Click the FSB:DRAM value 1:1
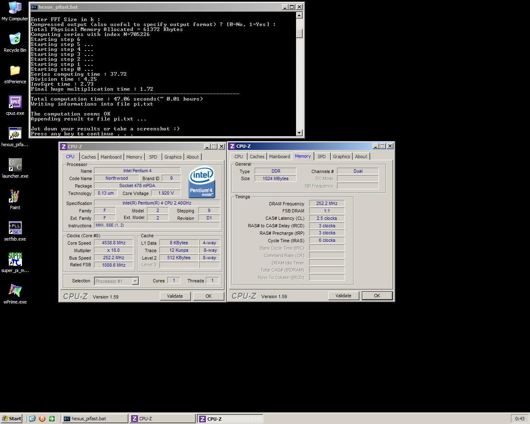 [x=327, y=211]
